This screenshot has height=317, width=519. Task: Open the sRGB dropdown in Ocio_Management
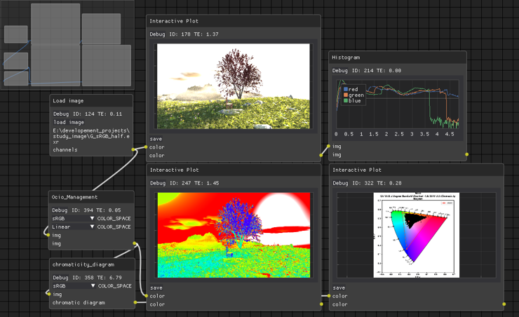74,218
